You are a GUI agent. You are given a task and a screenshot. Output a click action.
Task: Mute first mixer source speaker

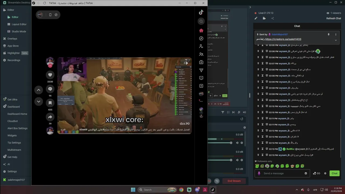[x=237, y=143]
